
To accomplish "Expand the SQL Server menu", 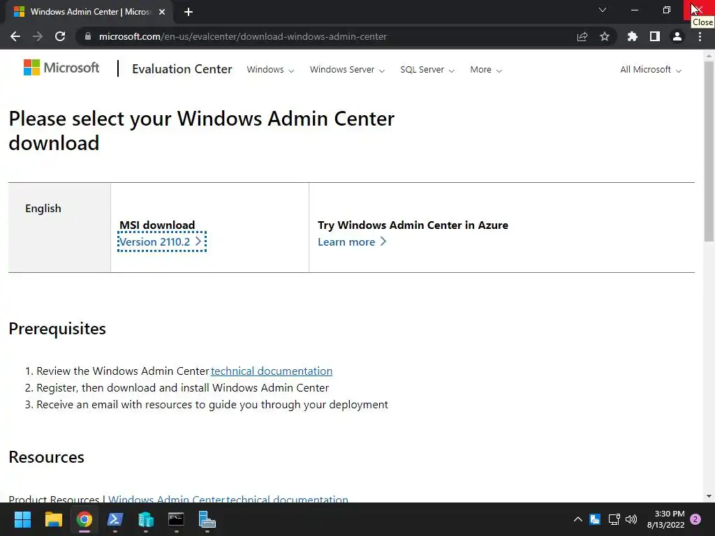I will point(427,70).
